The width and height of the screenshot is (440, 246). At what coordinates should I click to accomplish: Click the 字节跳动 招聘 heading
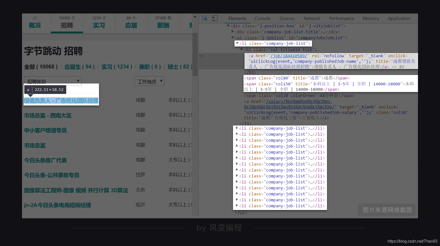[53, 51]
